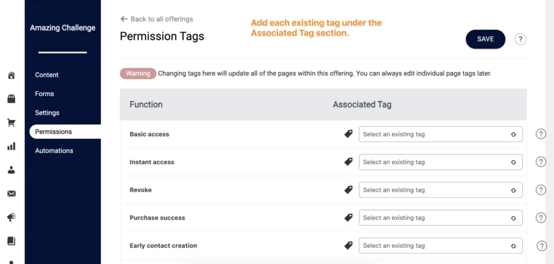This screenshot has width=554, height=264.
Task: Refresh tags in Early contact creation field
Action: click(513, 246)
